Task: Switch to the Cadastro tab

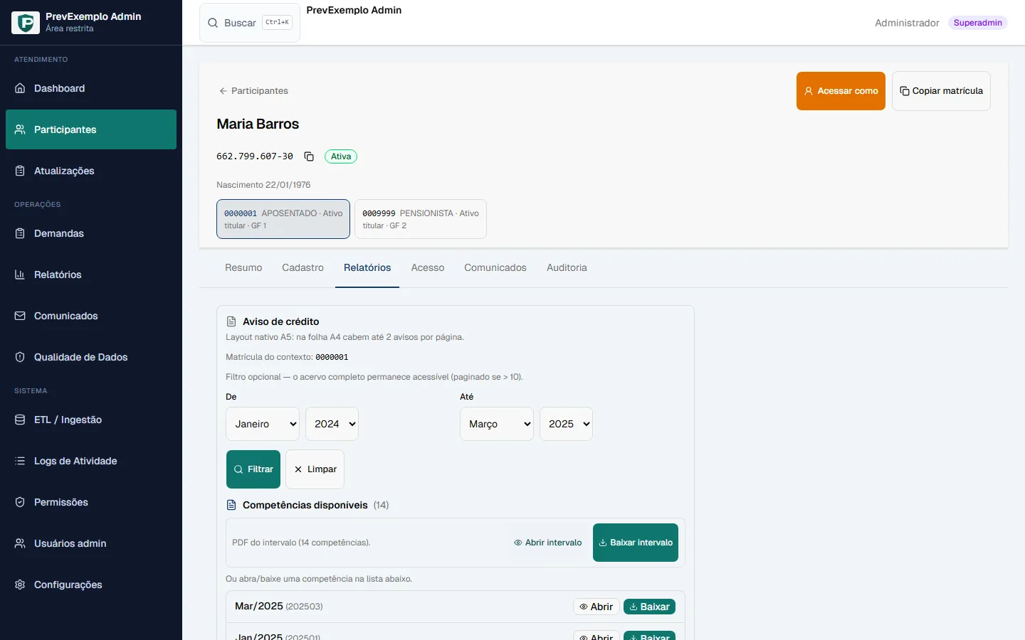Action: tap(303, 268)
